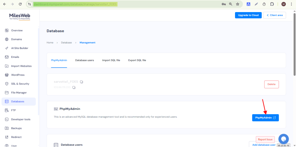Open Overview in the sidebar
Screen dimensions: 296x147
tap(17, 30)
